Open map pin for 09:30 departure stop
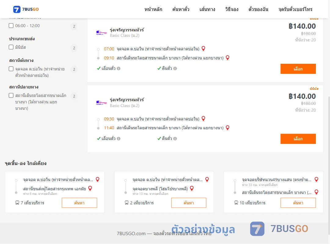 click(203, 119)
